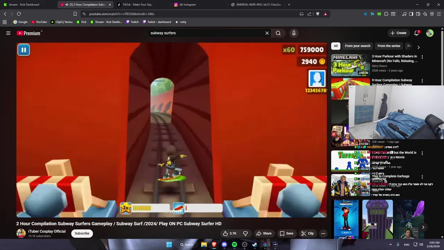Open the nutty bookmark
444x250 pixels.
pos(181,22)
